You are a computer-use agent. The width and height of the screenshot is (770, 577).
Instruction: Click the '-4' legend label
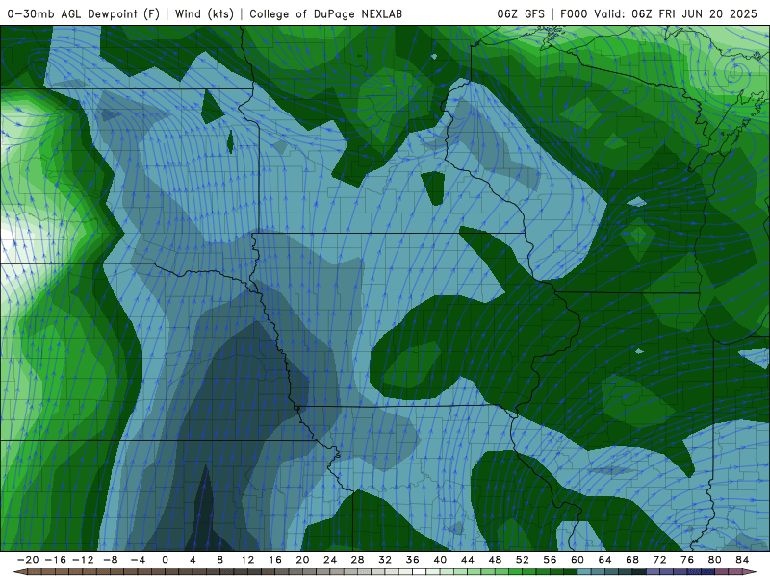click(138, 560)
